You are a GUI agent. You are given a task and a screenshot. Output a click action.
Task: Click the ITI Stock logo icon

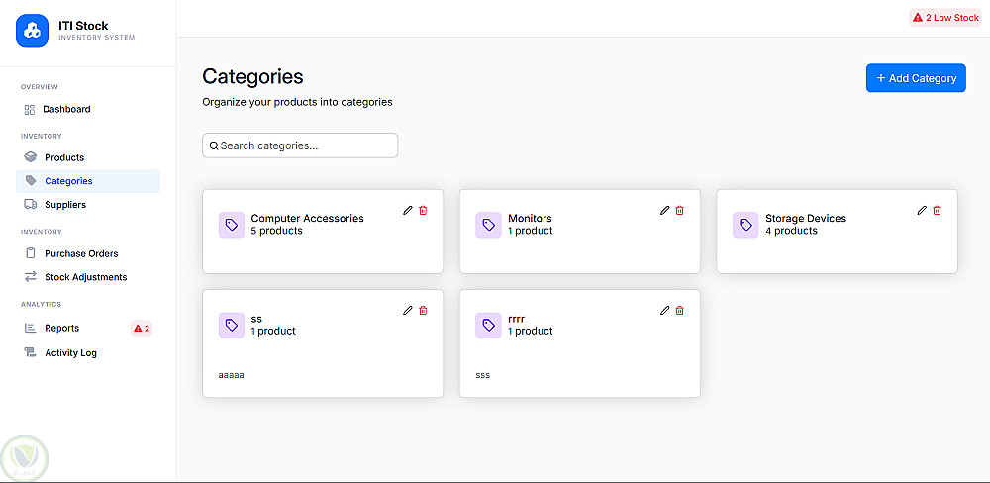point(32,31)
